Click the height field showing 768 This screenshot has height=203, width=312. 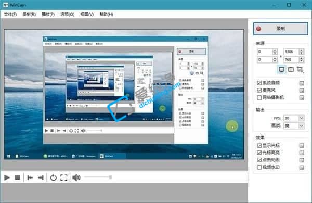tap(291, 59)
